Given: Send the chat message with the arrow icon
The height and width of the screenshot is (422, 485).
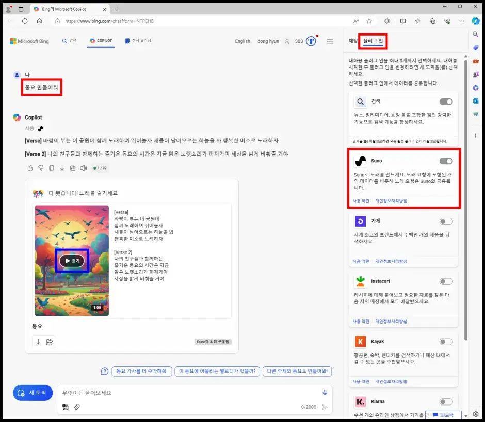Looking at the screenshot, I should [325, 407].
